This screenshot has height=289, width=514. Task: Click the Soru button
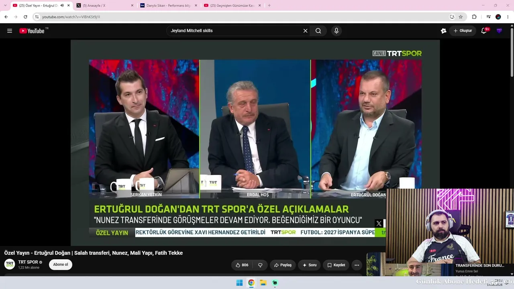[x=309, y=265]
